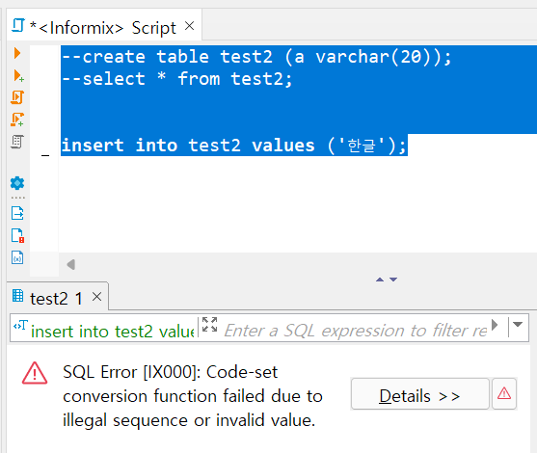
Task: Execute SQL statement with the orange arrow icon
Action: pos(17,53)
